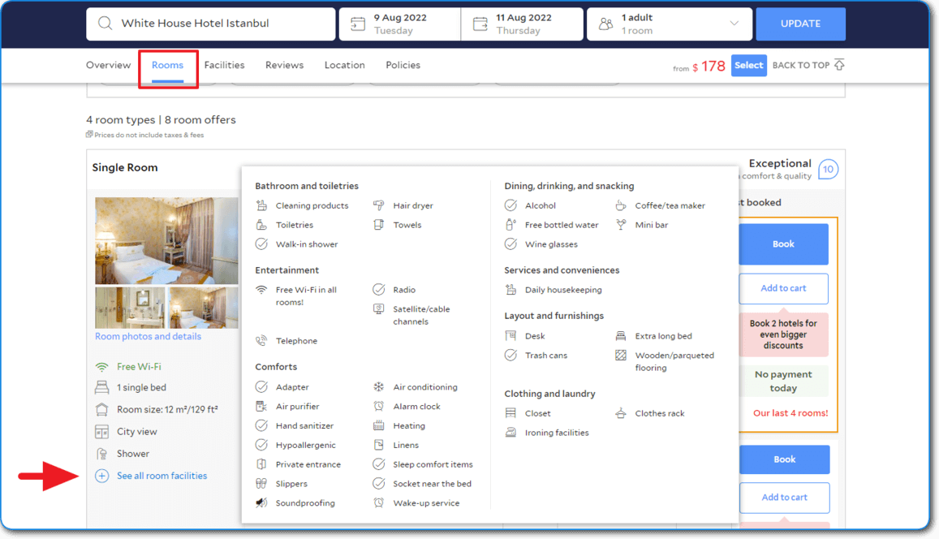Click the lower Book button
This screenshot has height=539, width=939.
click(785, 459)
